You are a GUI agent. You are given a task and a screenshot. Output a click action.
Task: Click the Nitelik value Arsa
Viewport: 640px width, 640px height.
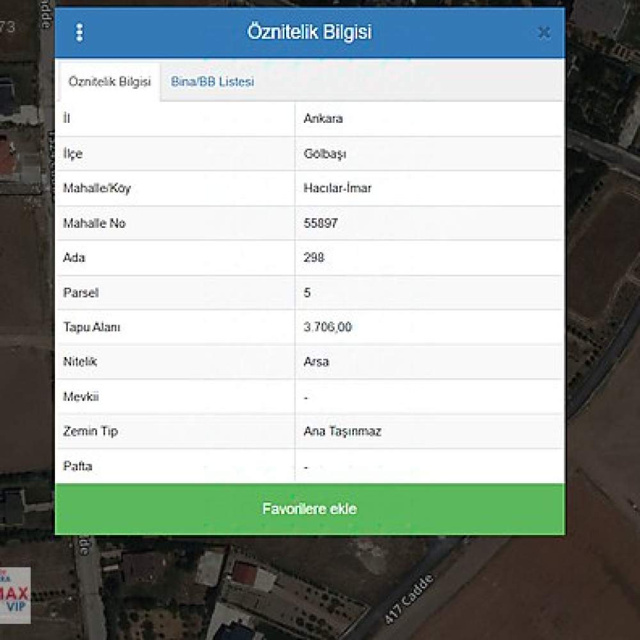coord(316,362)
